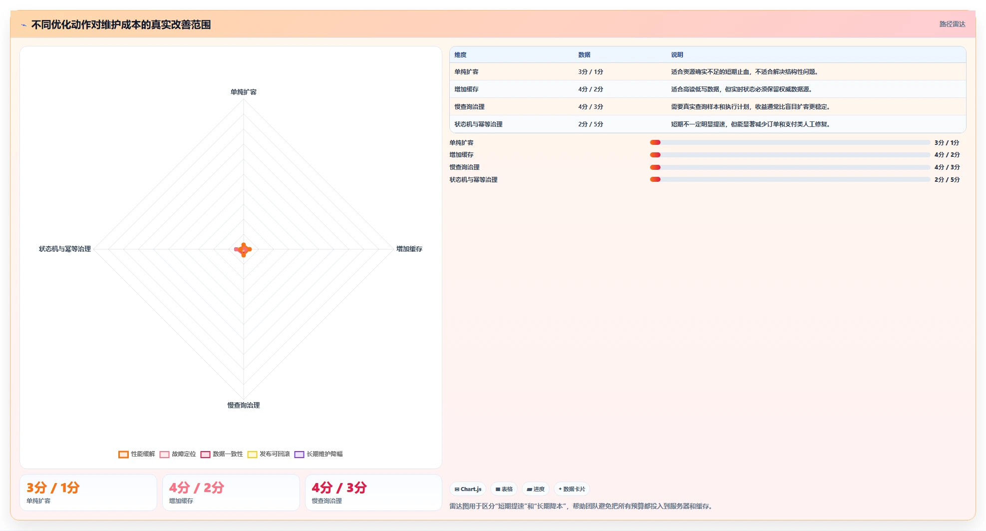Screen dimensions: 986x531
Task: Toggle the 性能缓解 legend item
Action: (x=137, y=454)
